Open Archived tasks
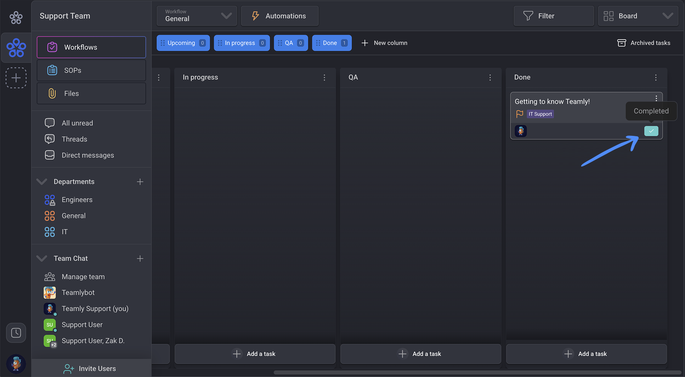685x377 pixels. (643, 43)
